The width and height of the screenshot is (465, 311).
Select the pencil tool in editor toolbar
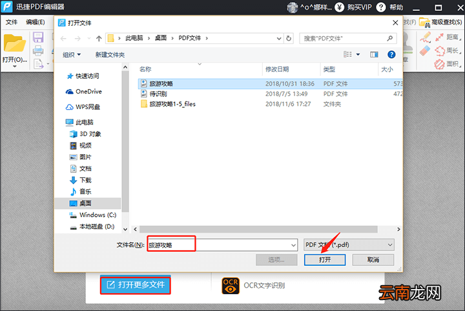pos(425,37)
